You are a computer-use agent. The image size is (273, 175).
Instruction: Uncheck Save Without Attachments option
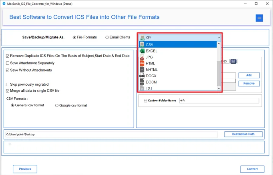click(x=8, y=70)
